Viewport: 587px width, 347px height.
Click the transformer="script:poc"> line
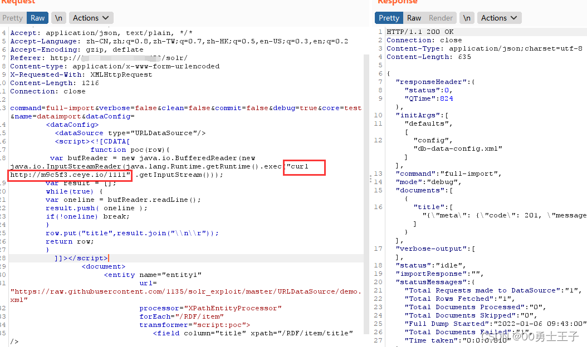click(x=195, y=325)
